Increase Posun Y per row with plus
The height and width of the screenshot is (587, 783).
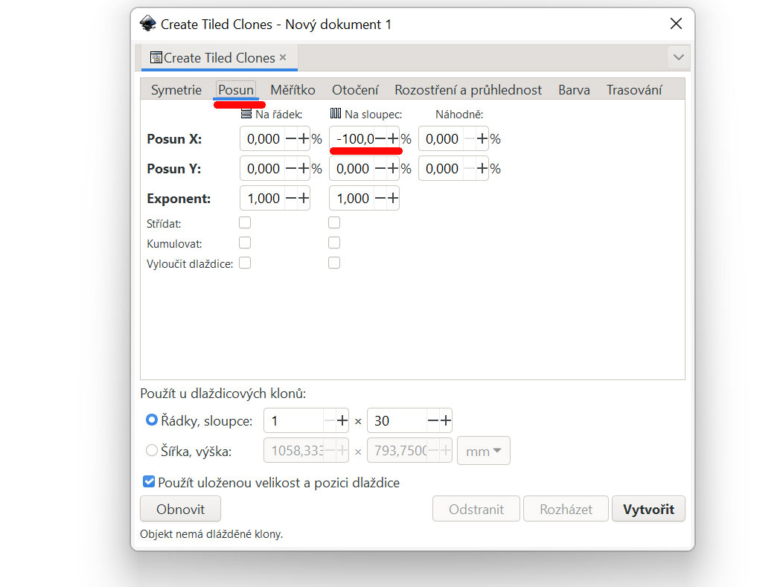[303, 169]
